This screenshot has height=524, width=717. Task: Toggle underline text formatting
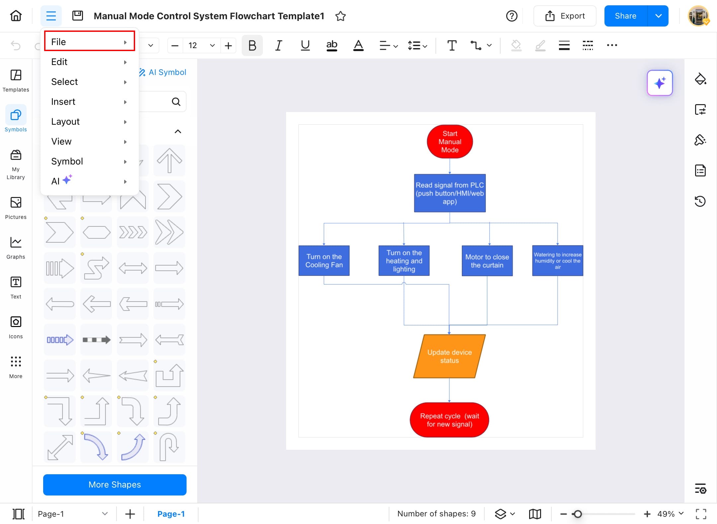(305, 45)
